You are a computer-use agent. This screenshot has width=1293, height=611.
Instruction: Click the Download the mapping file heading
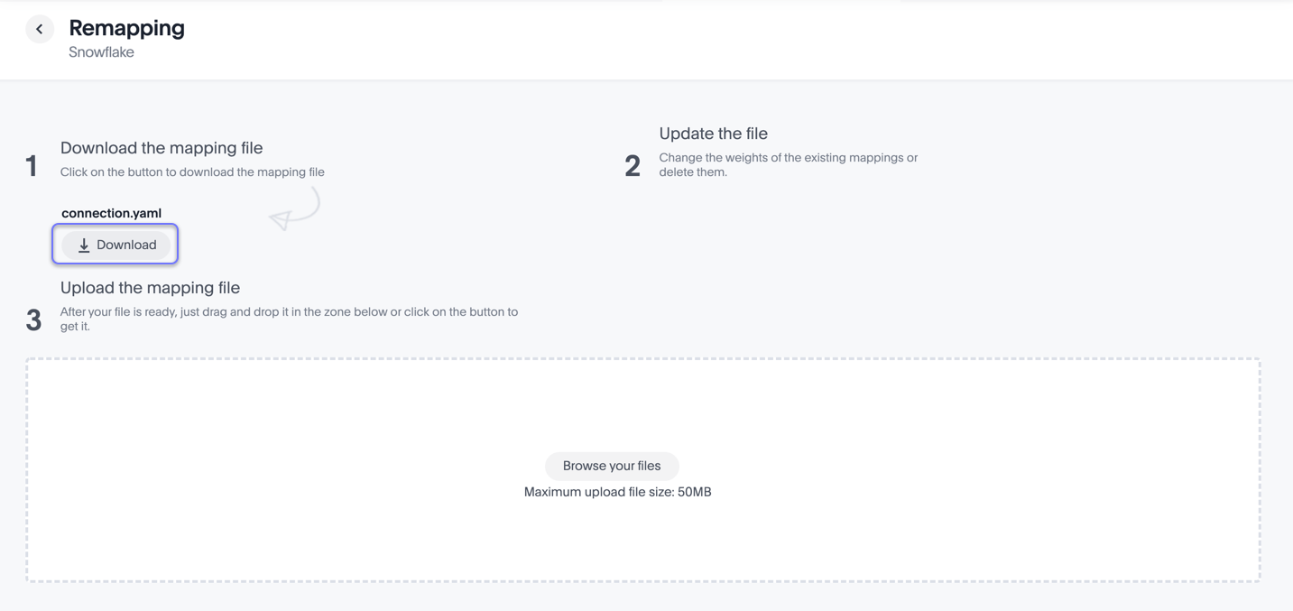click(x=162, y=147)
